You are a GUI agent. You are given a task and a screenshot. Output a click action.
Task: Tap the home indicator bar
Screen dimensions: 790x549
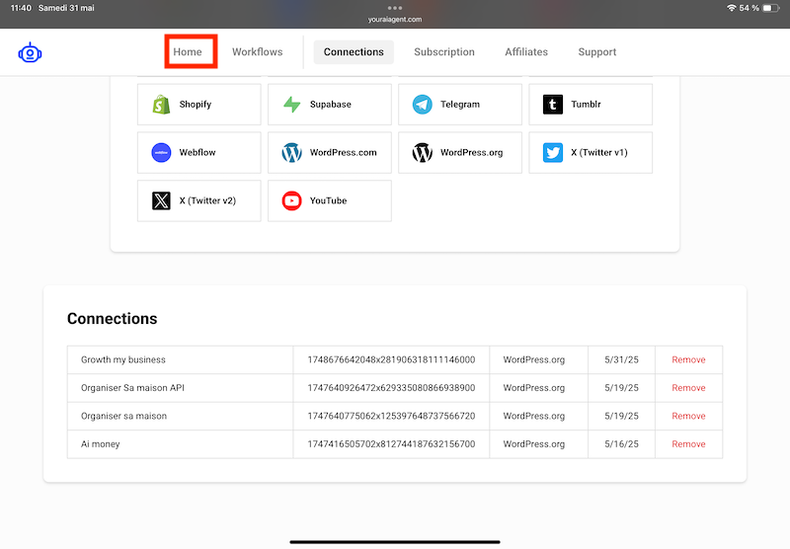[x=395, y=542]
